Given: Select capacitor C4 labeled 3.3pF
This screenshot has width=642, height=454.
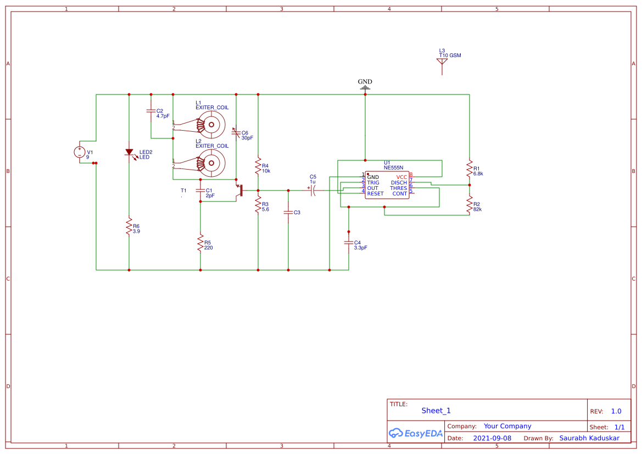Looking at the screenshot, I should 349,243.
